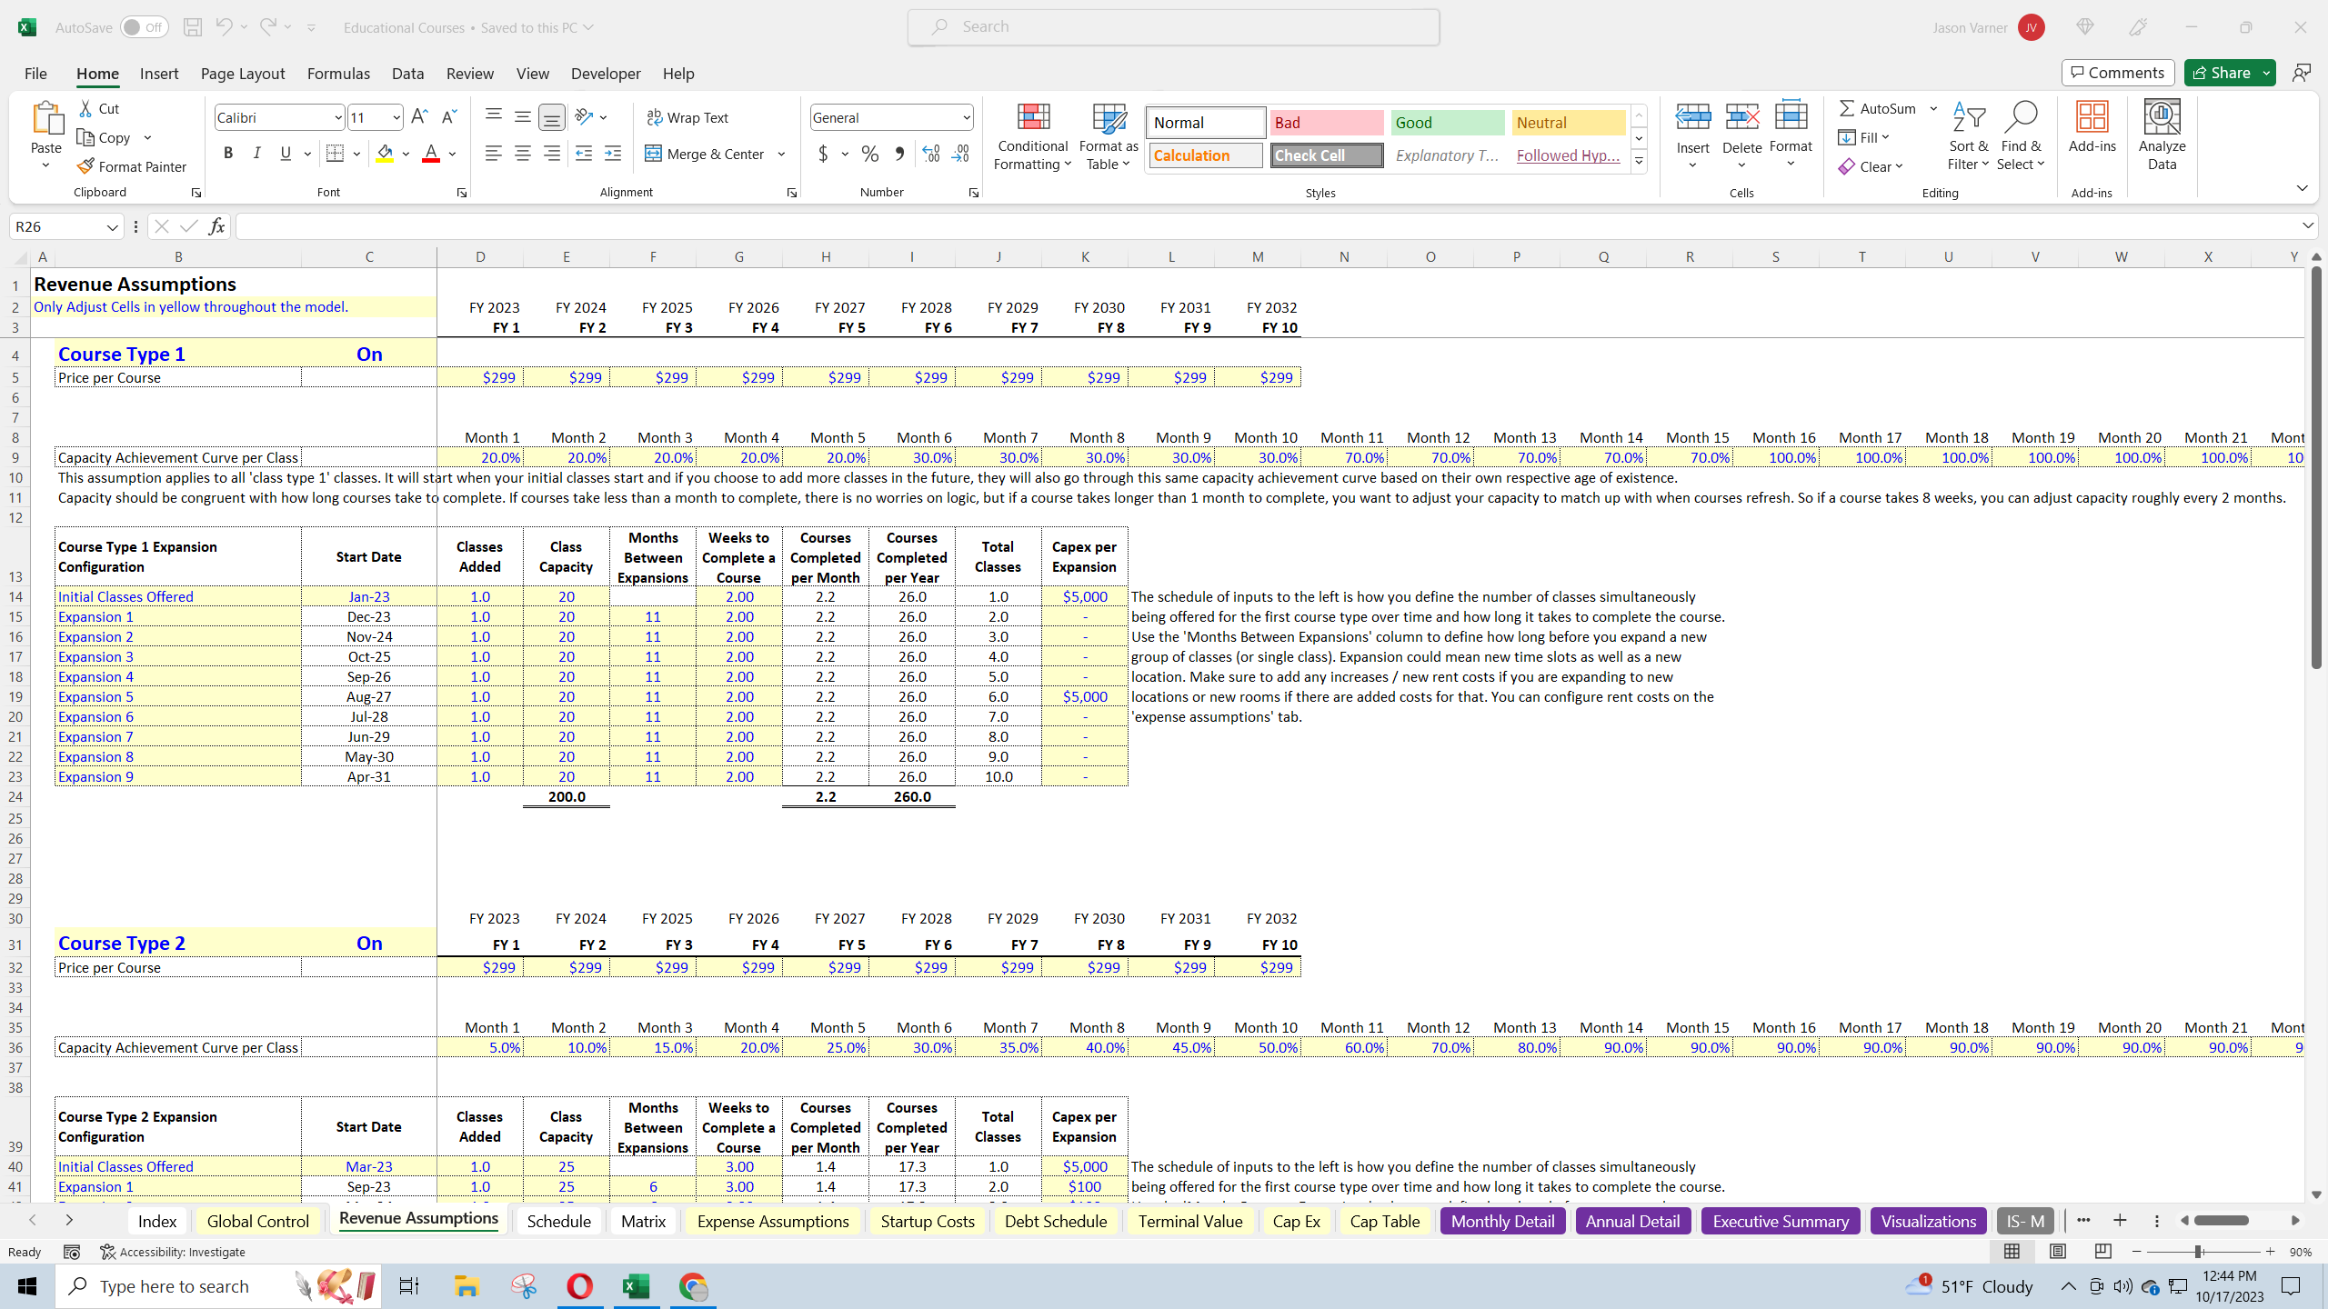This screenshot has height=1309, width=2328.
Task: Align text right in cell
Action: click(x=552, y=154)
